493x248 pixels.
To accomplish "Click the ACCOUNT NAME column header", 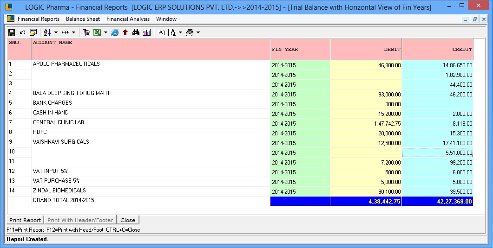I will coord(151,49).
